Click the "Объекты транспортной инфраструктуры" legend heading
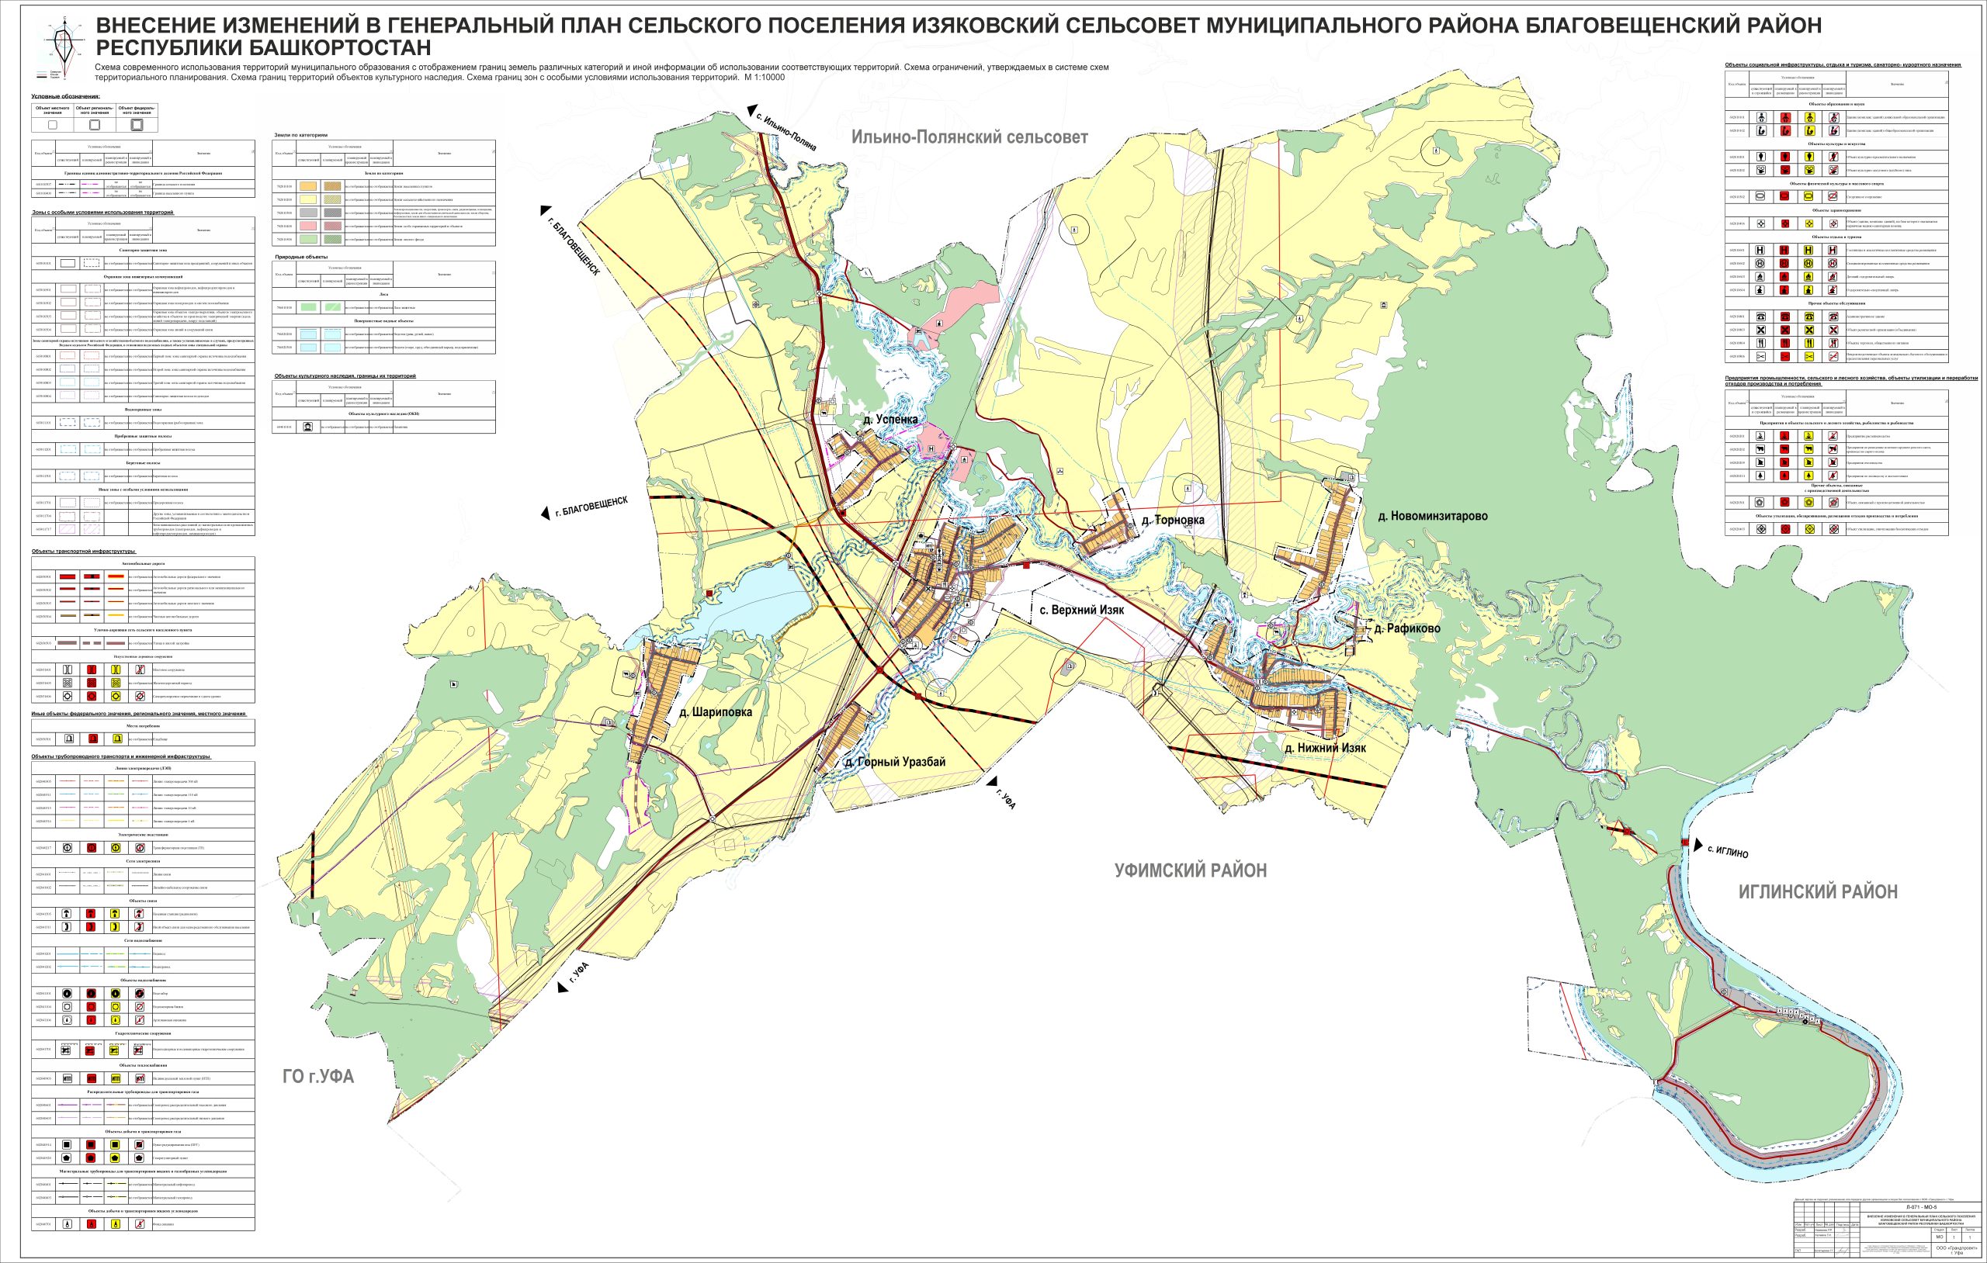 84,551
